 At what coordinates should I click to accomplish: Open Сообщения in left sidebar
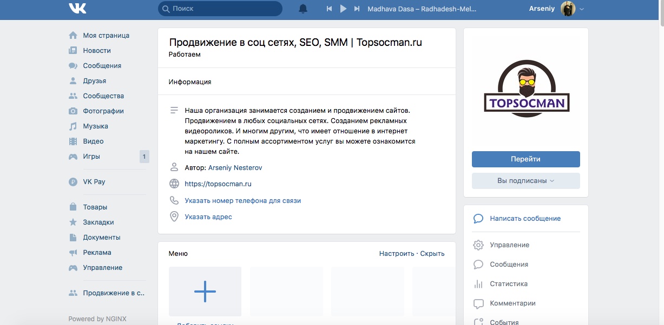click(102, 65)
